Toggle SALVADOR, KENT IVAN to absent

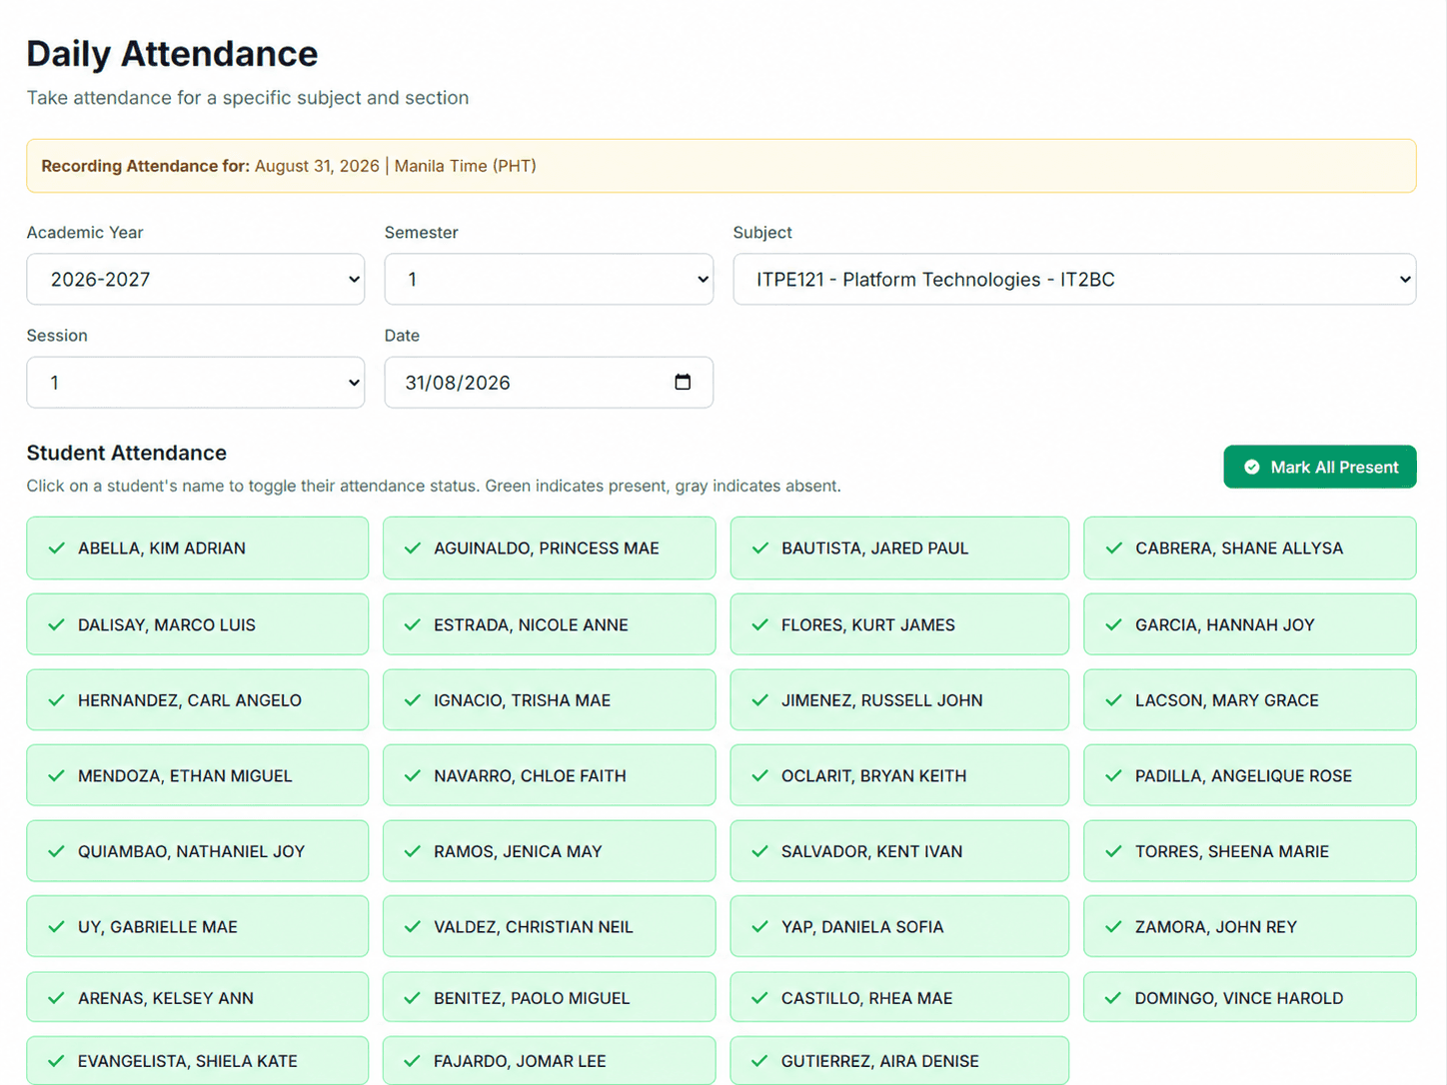click(899, 851)
